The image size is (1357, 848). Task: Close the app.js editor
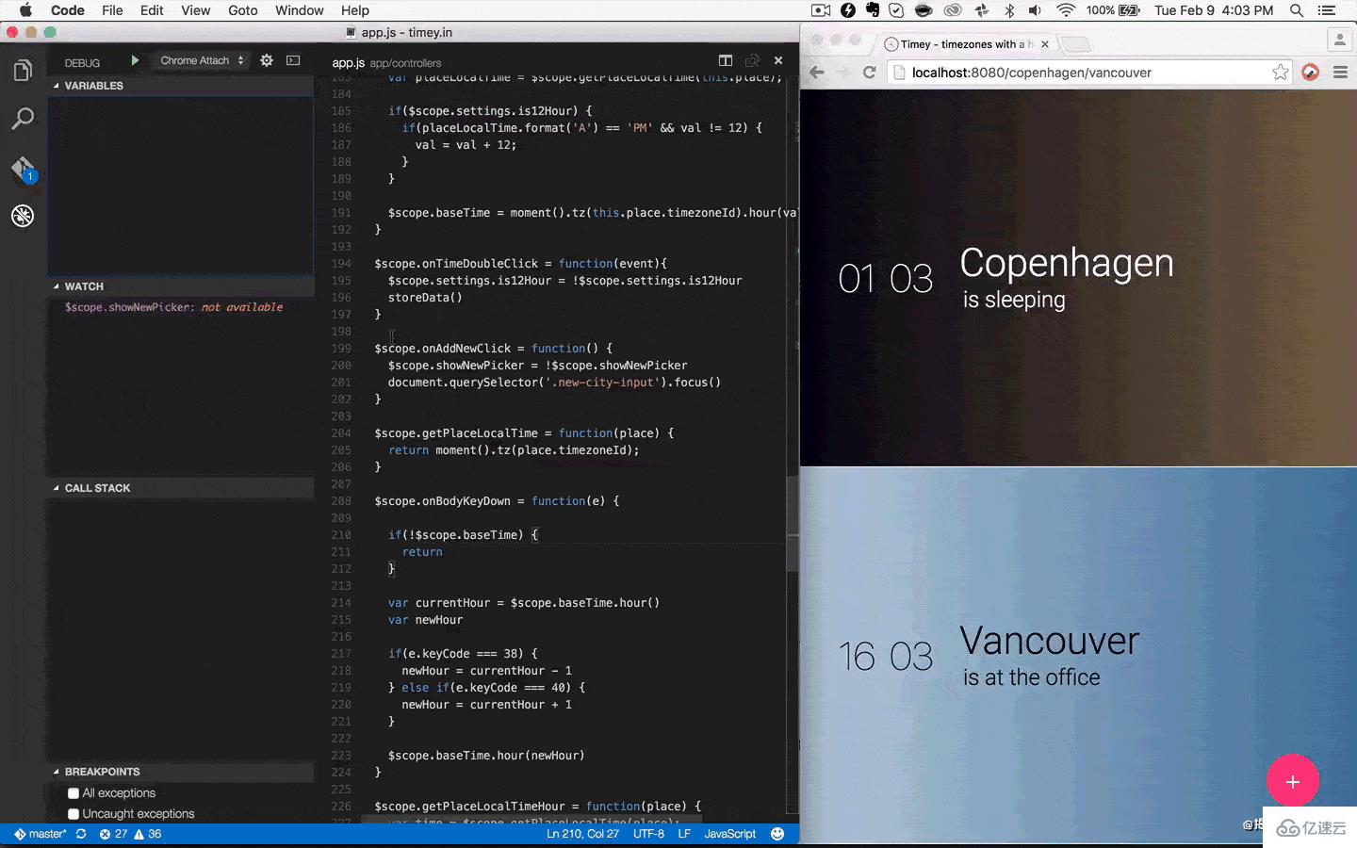pyautogui.click(x=778, y=60)
